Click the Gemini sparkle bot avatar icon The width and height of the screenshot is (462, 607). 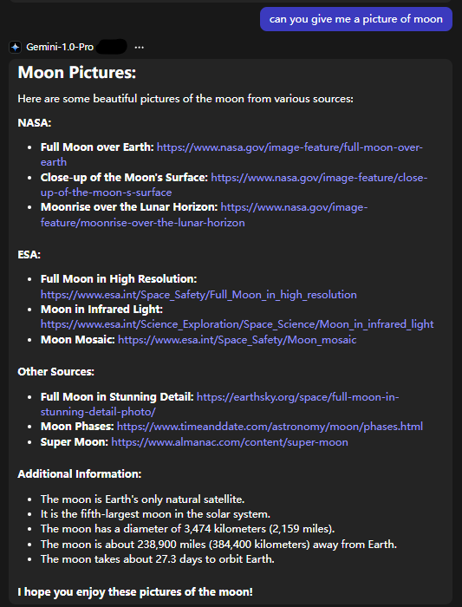[x=15, y=47]
